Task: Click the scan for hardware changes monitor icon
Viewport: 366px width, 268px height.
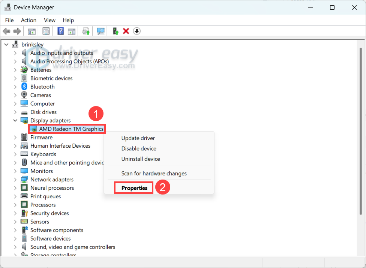Action: [x=100, y=31]
